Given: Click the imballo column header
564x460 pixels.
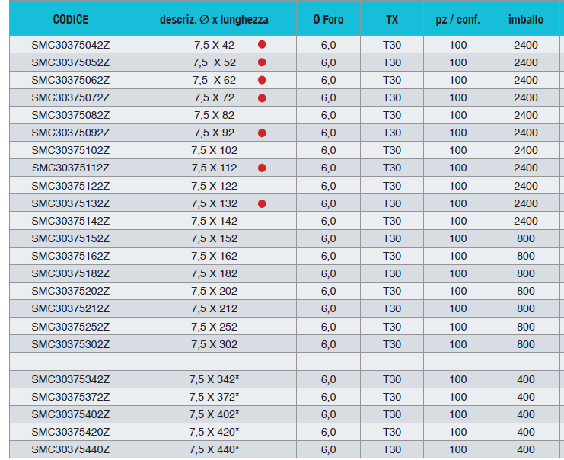Looking at the screenshot, I should (x=525, y=20).
